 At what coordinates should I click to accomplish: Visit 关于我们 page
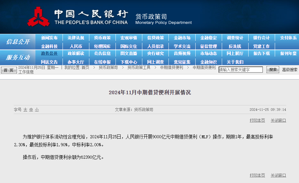235,62
